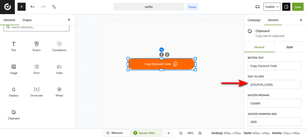Viewport: 307px width, 137px height.
Task: Add the Clipboard element
Action: [x=13, y=115]
